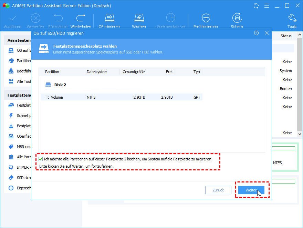The width and height of the screenshot is (303, 228).
Task: Click the Alle Partitionen trash item
Action: click(20, 157)
